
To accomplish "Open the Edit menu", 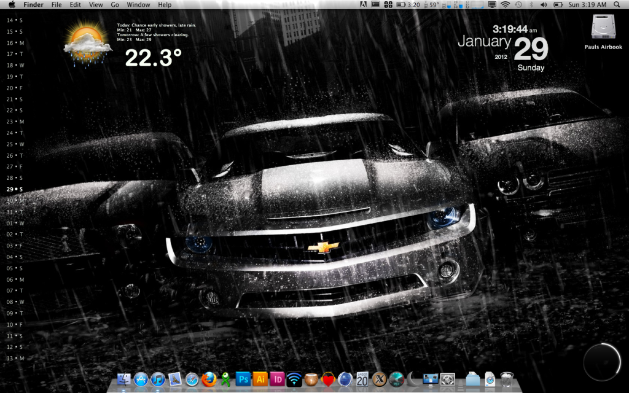I will coord(75,4).
